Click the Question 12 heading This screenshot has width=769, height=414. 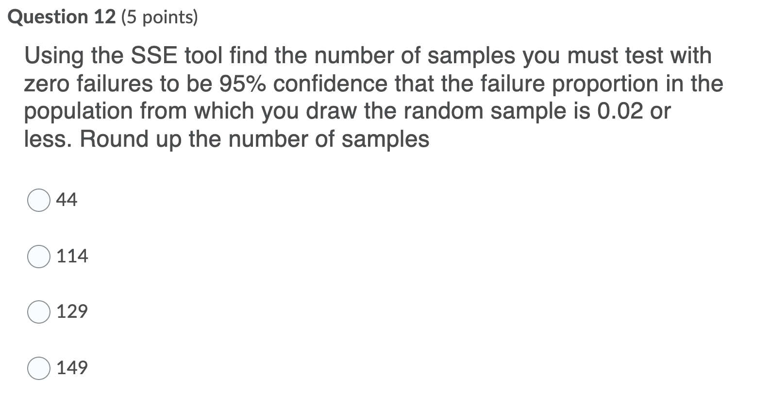[63, 17]
